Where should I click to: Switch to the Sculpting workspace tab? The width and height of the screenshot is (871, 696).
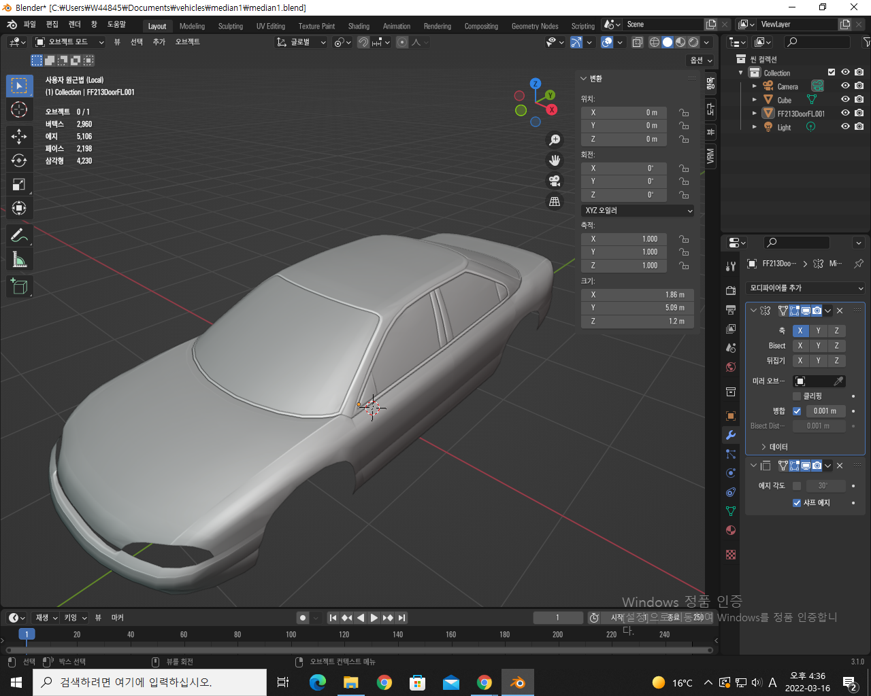click(x=230, y=26)
